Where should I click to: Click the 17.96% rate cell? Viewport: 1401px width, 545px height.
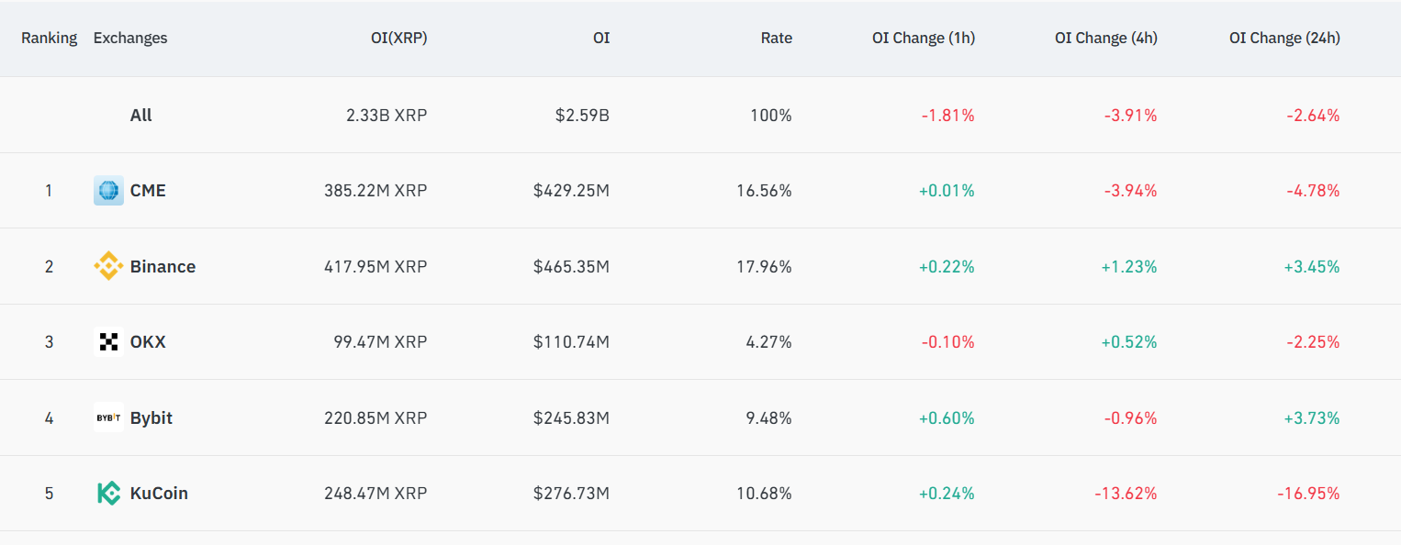coord(764,267)
